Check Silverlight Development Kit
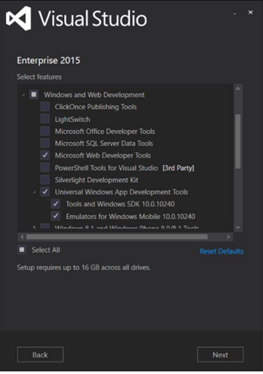This screenshot has height=374, width=263. point(45,180)
